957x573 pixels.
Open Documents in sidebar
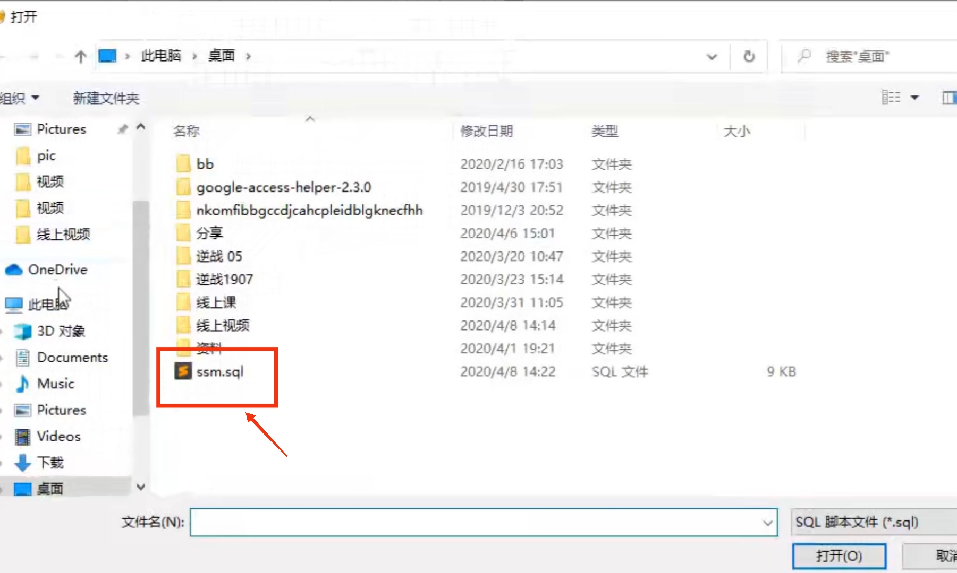[62, 358]
